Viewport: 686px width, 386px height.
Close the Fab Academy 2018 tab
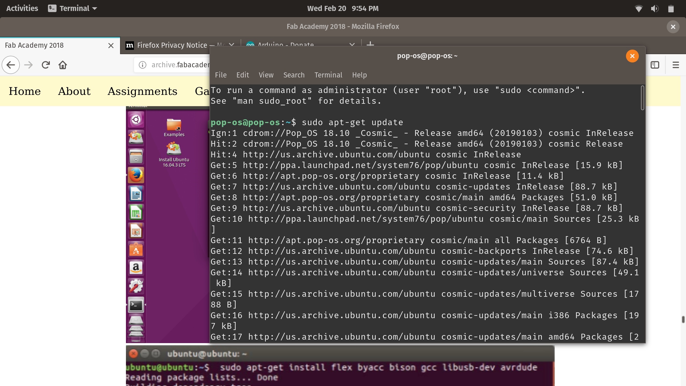point(111,46)
